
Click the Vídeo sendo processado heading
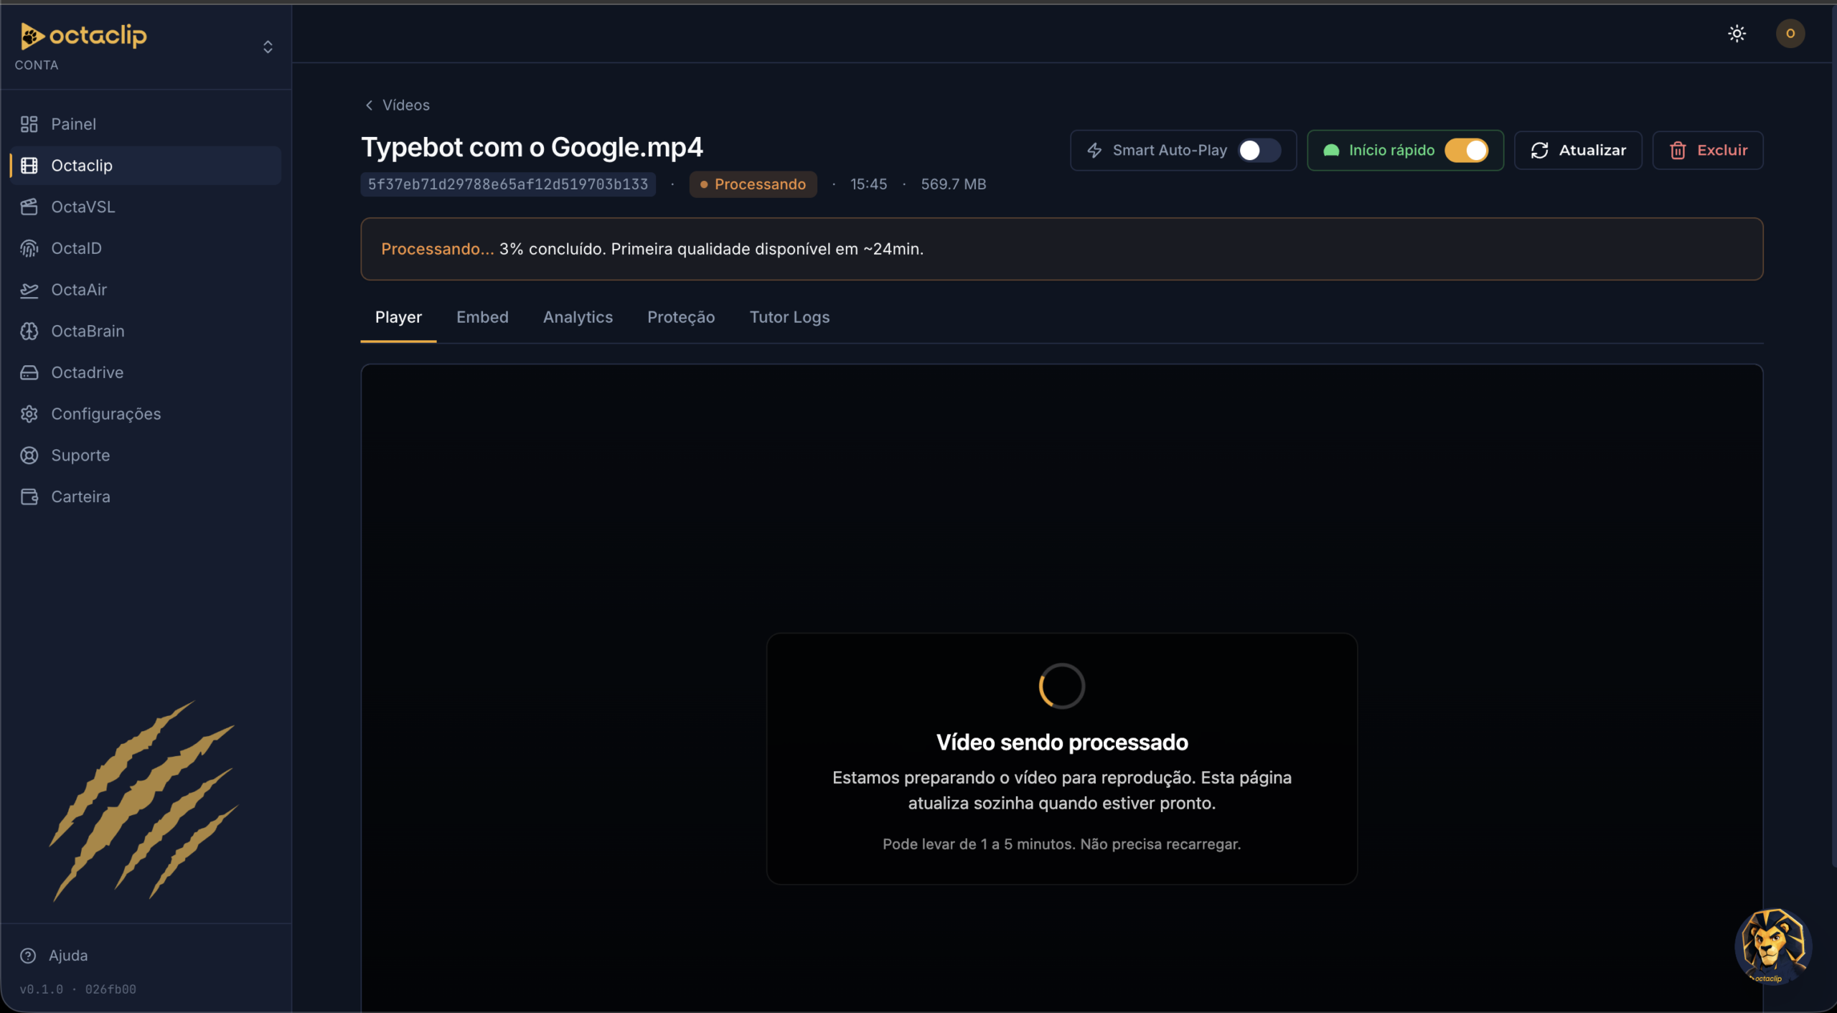tap(1062, 743)
